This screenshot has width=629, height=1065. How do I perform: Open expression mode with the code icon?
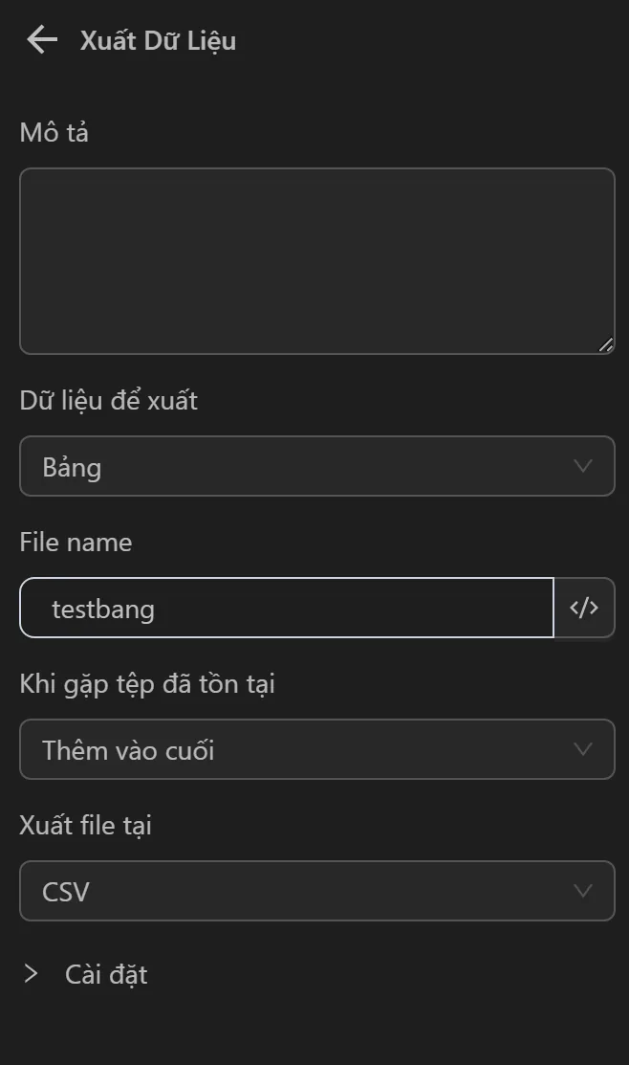584,608
